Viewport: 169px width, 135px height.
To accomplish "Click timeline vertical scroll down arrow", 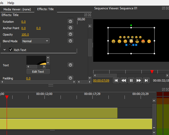I will coord(154,128).
